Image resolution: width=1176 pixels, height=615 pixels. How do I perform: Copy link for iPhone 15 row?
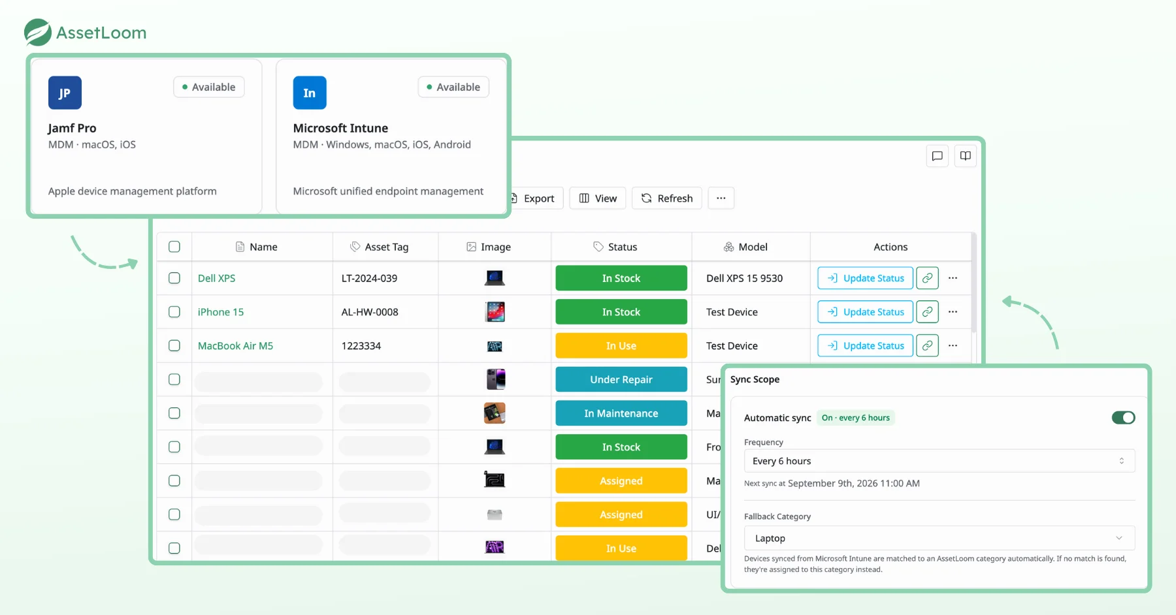point(927,312)
